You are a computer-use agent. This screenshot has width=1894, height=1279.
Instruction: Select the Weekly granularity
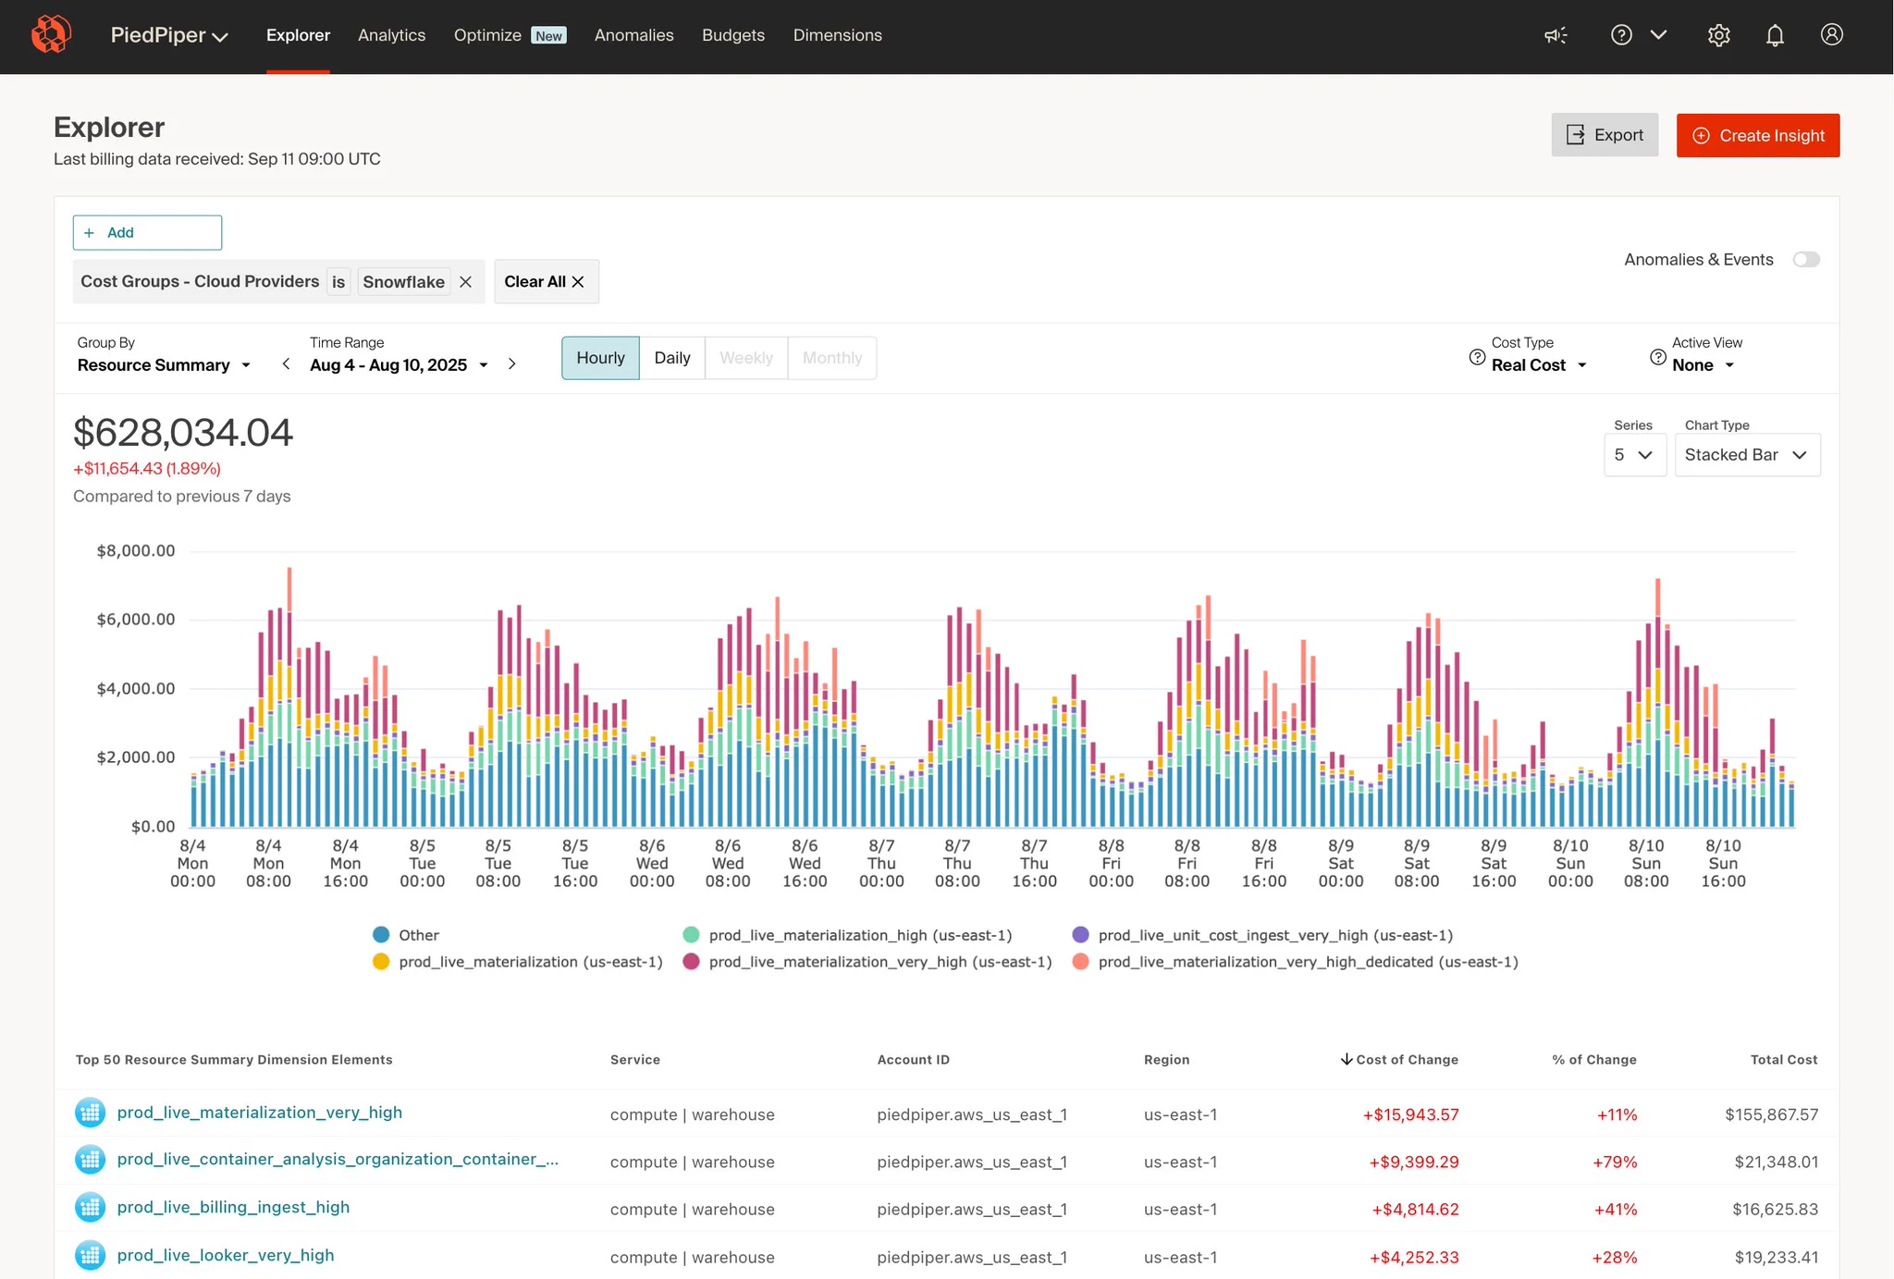coord(746,358)
